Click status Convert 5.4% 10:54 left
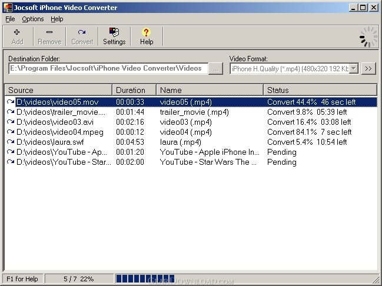This screenshot has width=382, height=286. 307,142
